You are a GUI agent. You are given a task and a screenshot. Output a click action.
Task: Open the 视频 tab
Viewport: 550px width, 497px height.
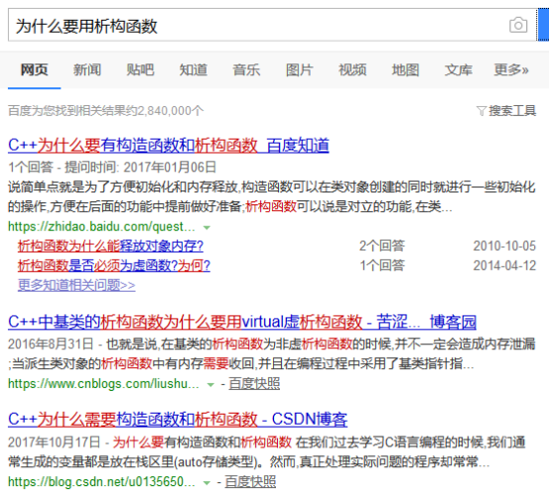pos(352,69)
